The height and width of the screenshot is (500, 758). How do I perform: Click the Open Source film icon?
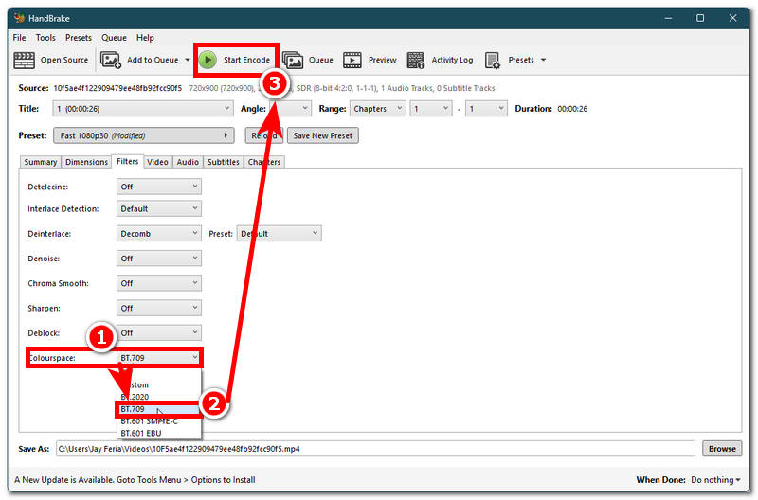[x=25, y=60]
